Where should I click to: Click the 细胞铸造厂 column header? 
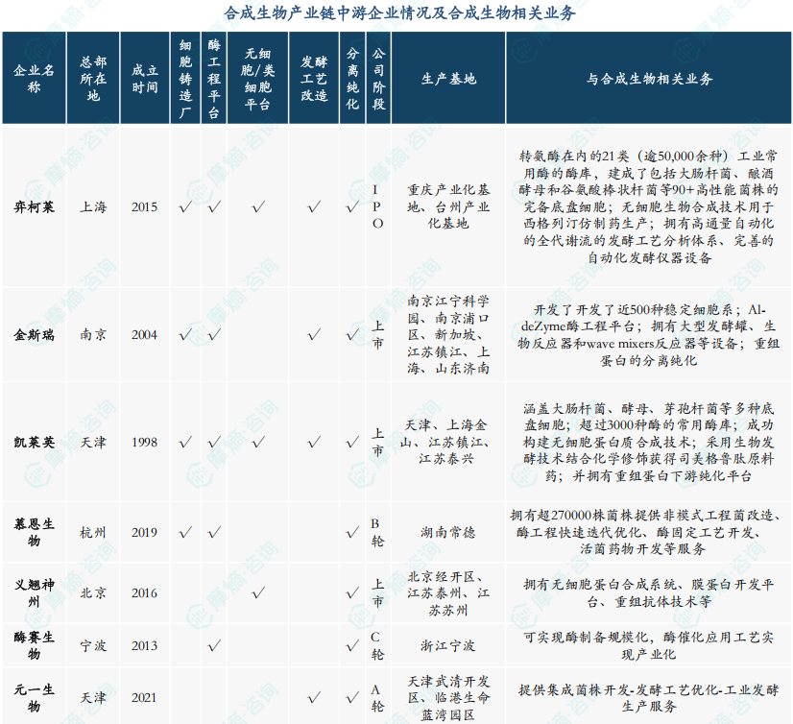pos(185,78)
